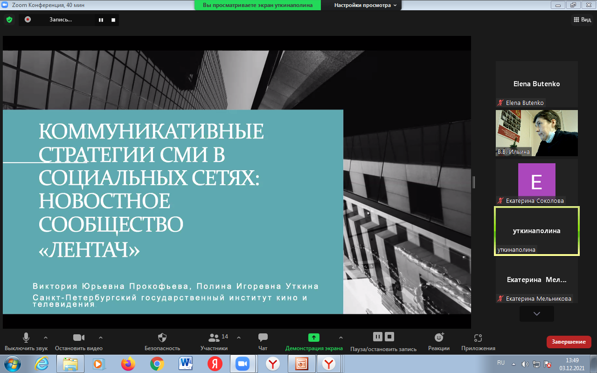
Task: Open the Windows Start menu
Action: tap(13, 364)
